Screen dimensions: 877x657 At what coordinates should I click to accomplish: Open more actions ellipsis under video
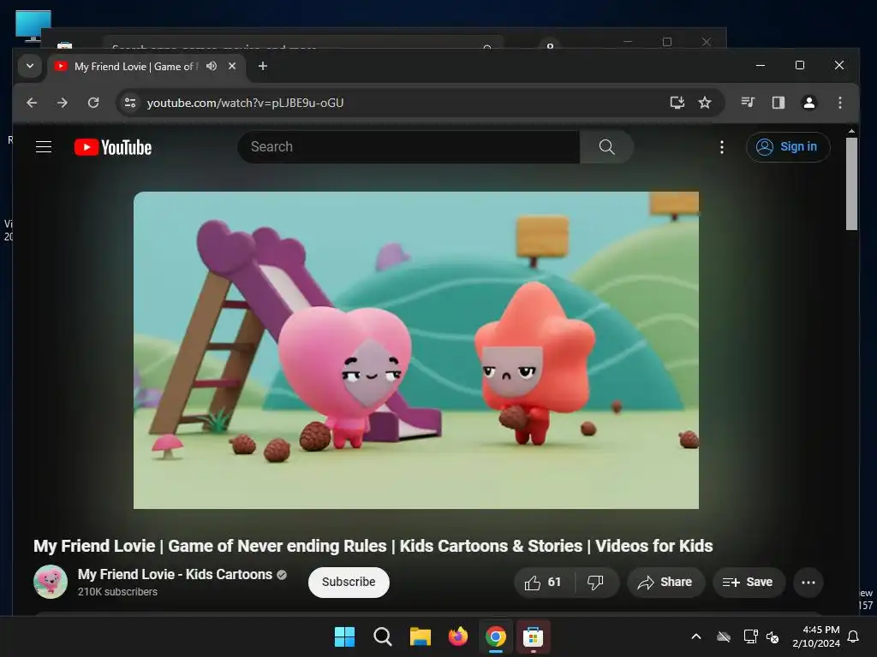(808, 582)
